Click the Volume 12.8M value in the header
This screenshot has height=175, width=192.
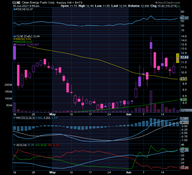coord(139,6)
